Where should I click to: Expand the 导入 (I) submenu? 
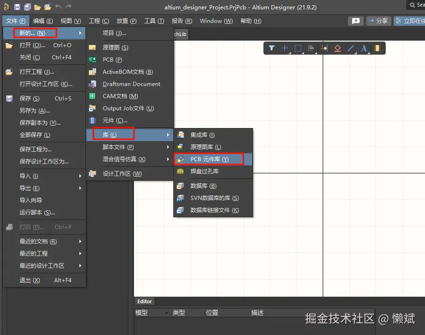coord(44,176)
